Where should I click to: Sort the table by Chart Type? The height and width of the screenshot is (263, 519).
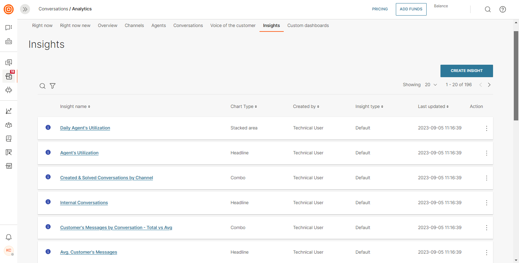pyautogui.click(x=244, y=106)
